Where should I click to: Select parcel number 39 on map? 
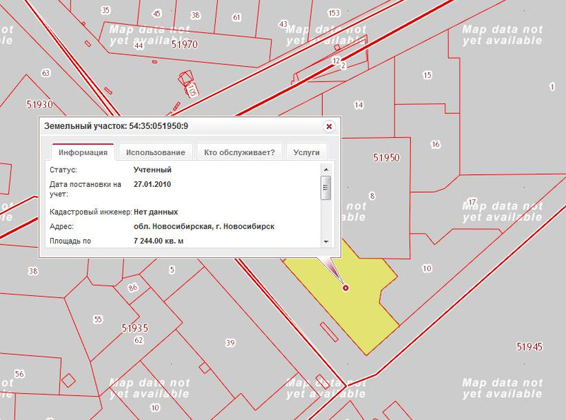(x=230, y=343)
